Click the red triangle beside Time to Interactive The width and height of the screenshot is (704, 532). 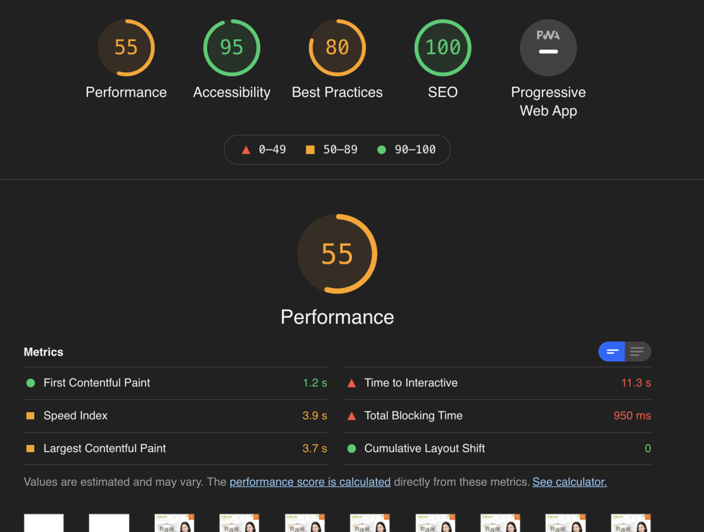coord(351,383)
